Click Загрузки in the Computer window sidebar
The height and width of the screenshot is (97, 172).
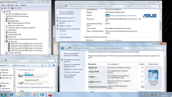tap(5, 72)
